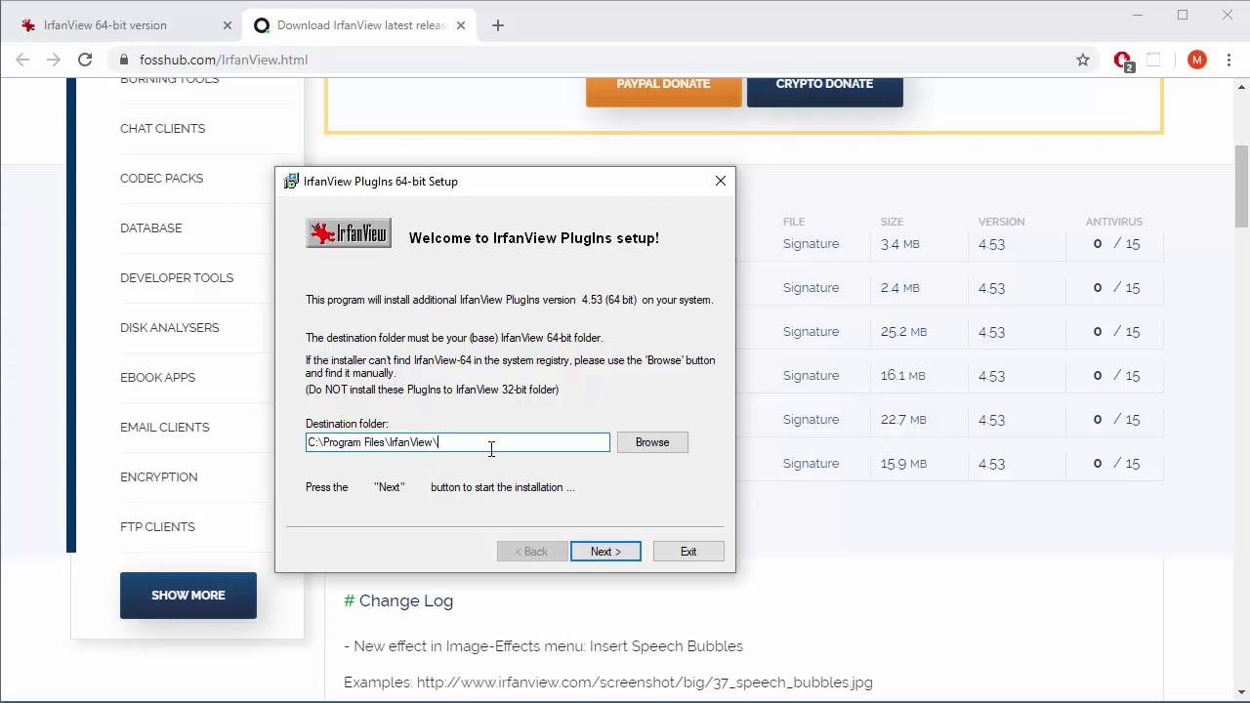Minimize the Chrome window

[1138, 15]
